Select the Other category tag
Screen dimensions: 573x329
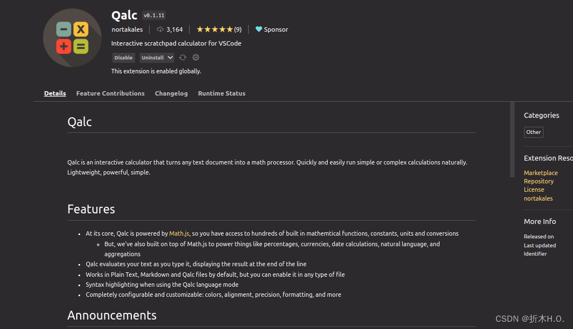(x=534, y=132)
